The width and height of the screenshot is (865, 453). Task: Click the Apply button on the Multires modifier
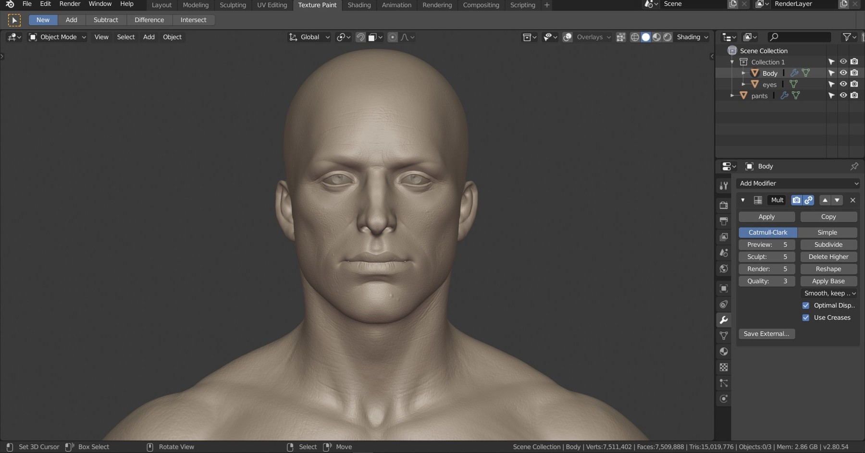tap(766, 217)
